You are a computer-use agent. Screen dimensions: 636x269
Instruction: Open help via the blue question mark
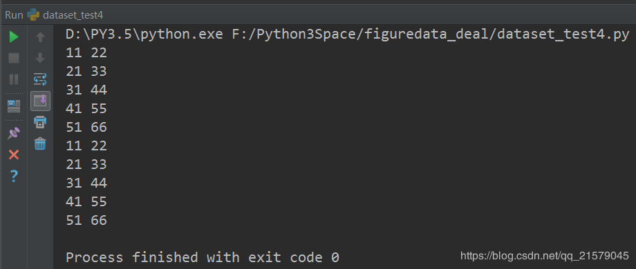tap(14, 176)
